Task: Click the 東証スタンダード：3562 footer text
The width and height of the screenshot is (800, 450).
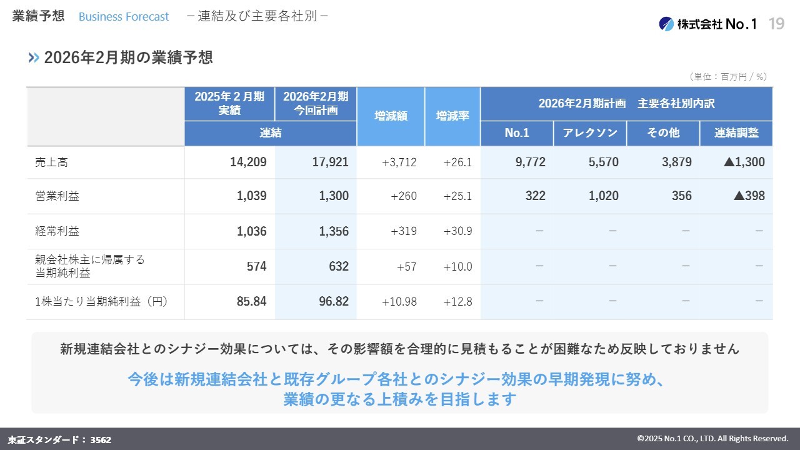Action: [60, 439]
